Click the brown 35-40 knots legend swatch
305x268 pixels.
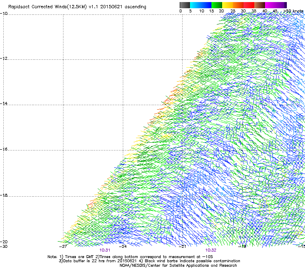tap(260, 5)
